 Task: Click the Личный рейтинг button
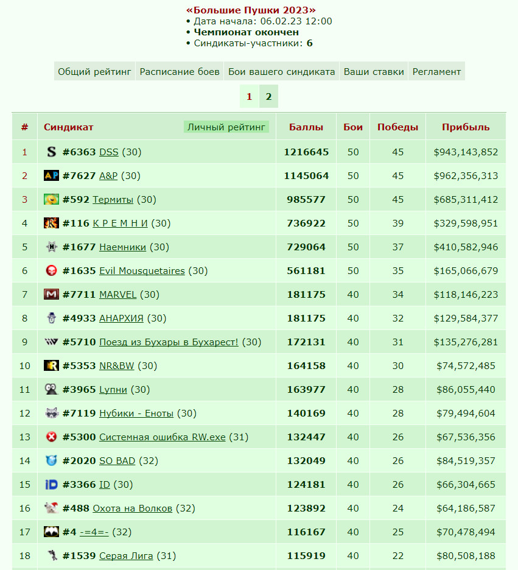[x=226, y=127]
